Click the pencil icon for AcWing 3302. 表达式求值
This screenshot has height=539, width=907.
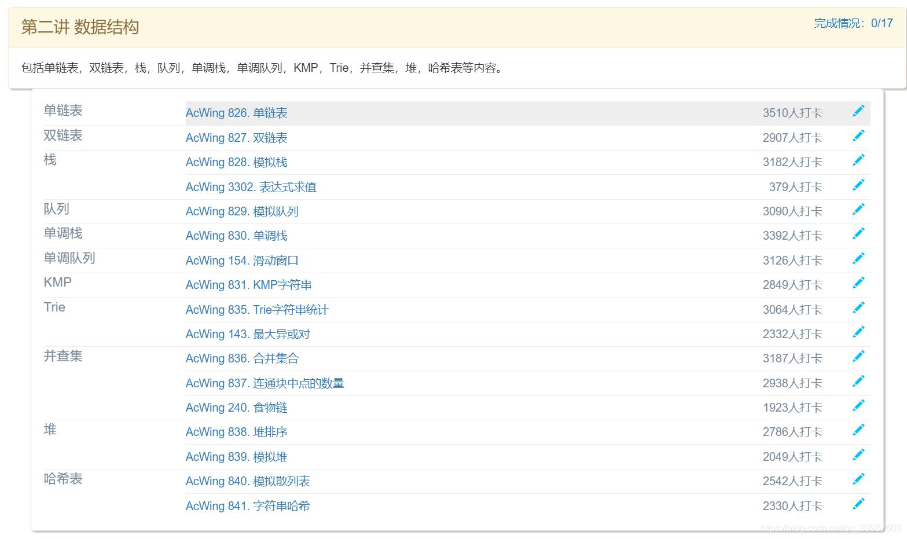coord(858,185)
